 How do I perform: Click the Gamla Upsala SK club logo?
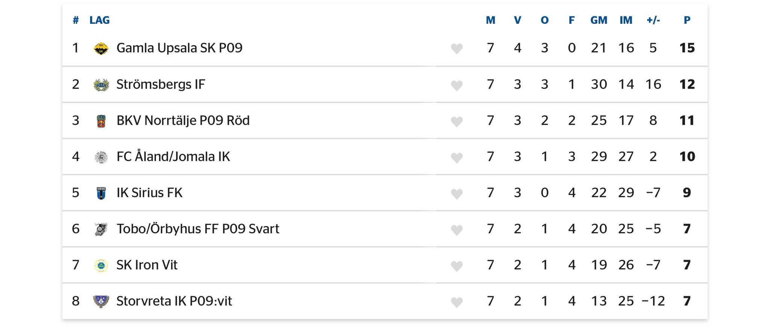click(101, 48)
